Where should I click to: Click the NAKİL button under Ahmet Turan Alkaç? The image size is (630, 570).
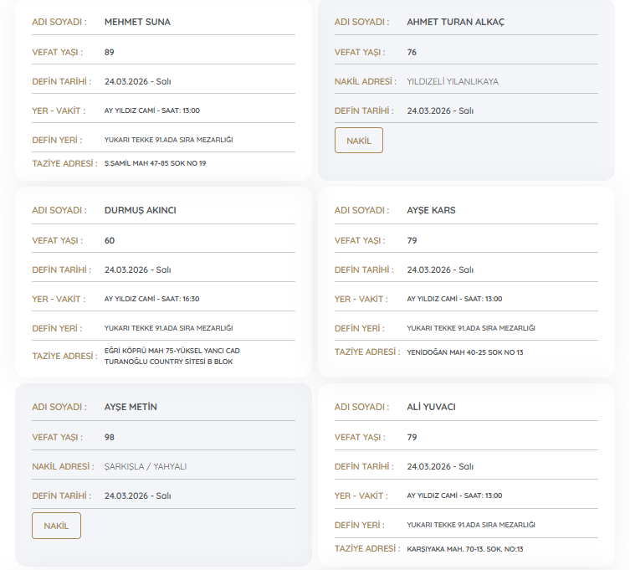(358, 141)
